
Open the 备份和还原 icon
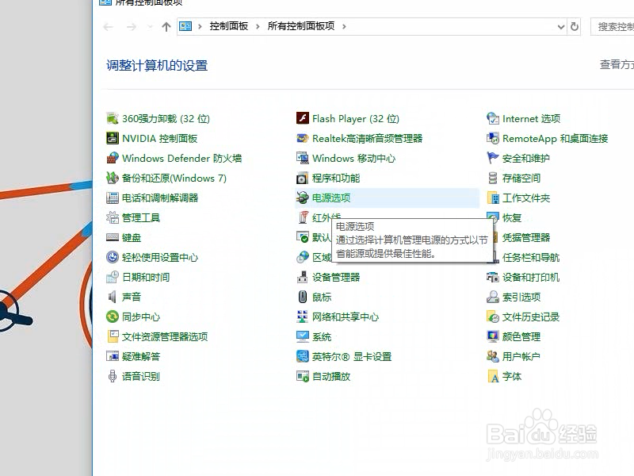[x=112, y=178]
